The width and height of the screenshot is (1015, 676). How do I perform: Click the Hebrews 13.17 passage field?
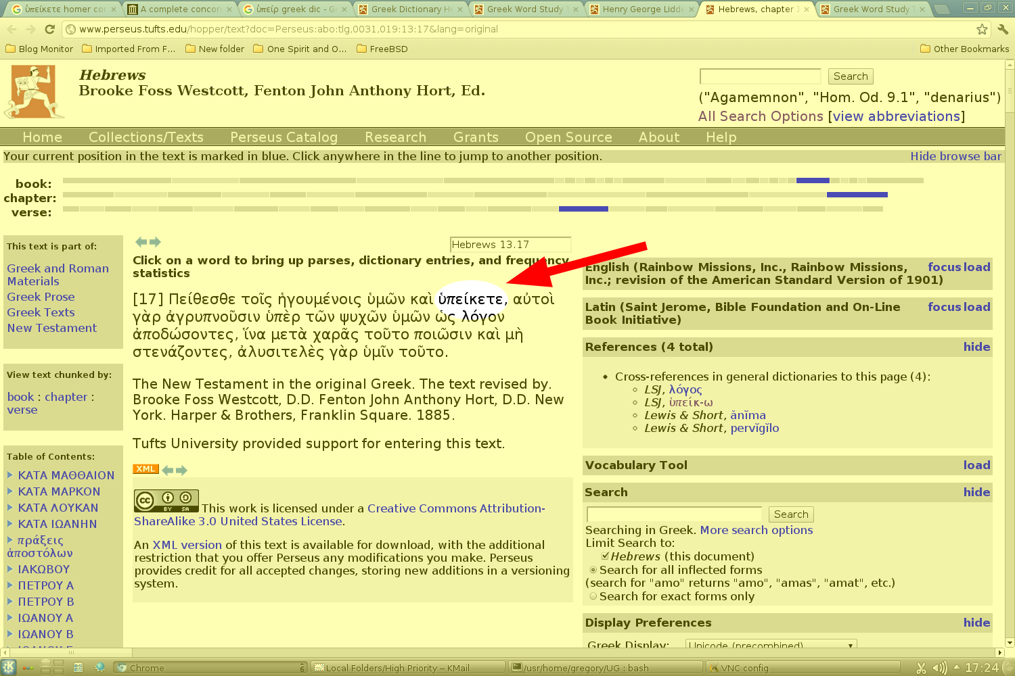click(511, 245)
